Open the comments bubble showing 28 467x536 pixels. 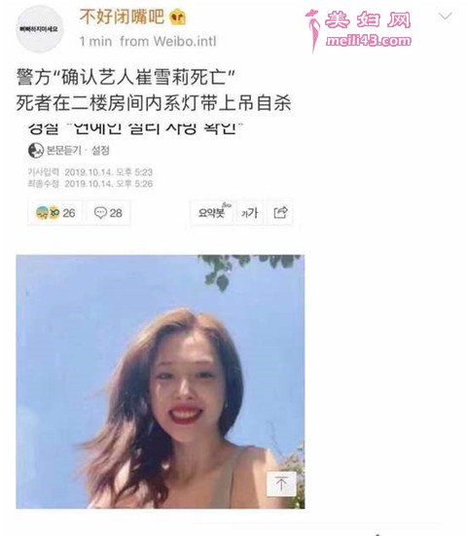108,213
